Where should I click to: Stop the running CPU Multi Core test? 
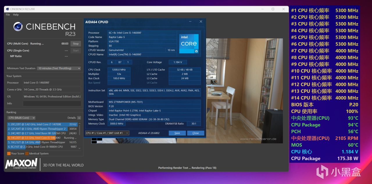click(x=76, y=44)
